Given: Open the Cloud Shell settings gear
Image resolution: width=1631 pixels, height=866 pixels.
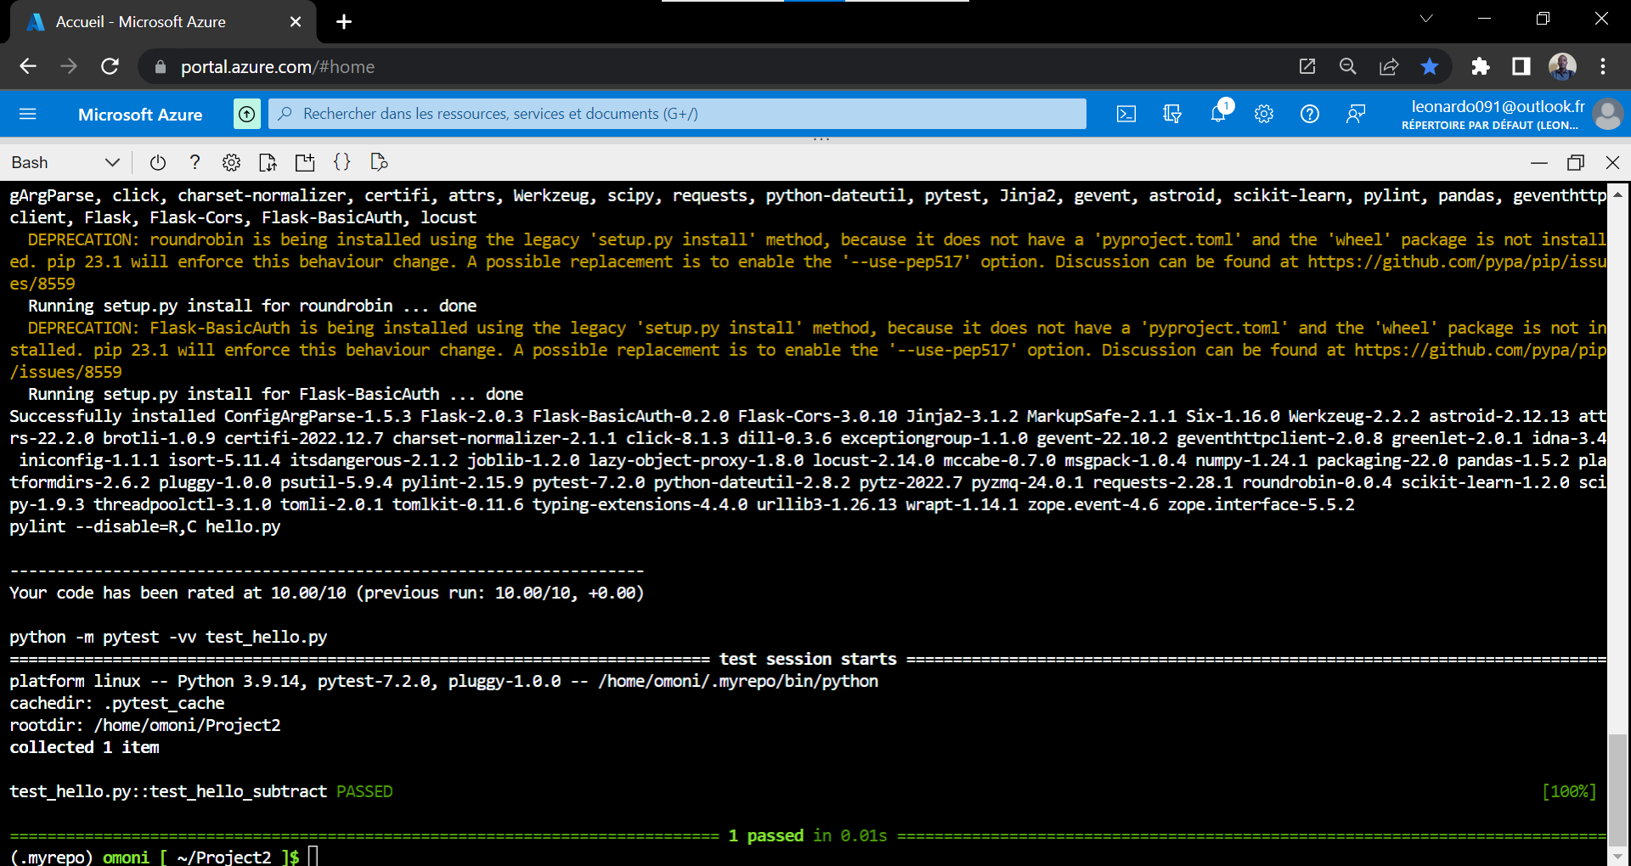Looking at the screenshot, I should click(231, 162).
